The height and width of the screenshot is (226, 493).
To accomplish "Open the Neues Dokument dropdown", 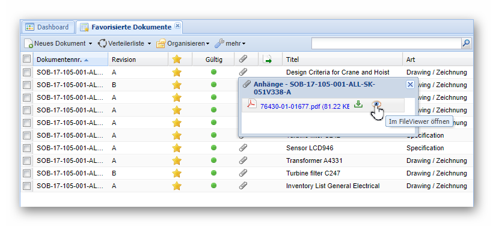I will (x=58, y=43).
